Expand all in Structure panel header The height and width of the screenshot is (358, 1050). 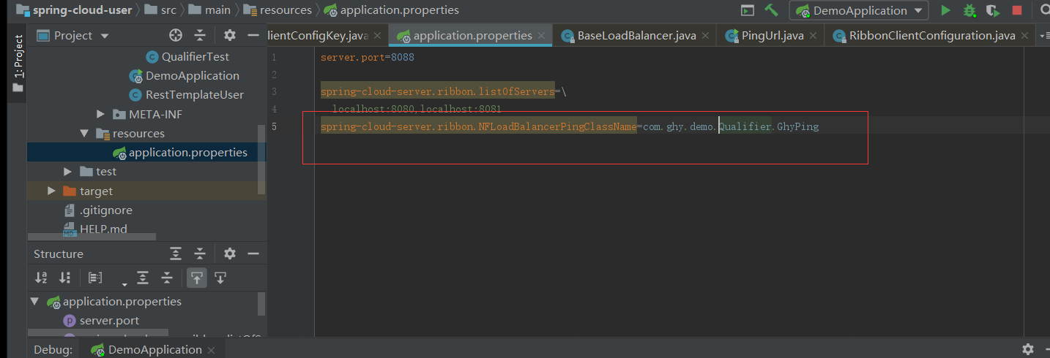pos(176,254)
